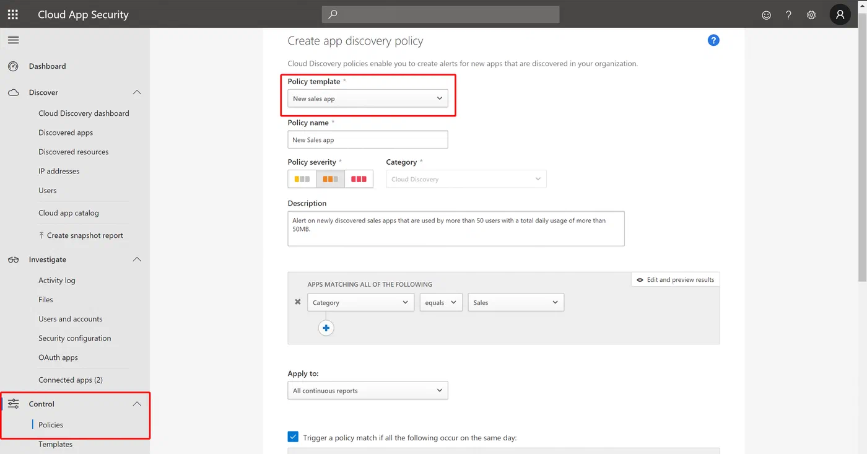The height and width of the screenshot is (454, 867).
Task: Click the Dashboard gauge icon
Action: point(13,66)
